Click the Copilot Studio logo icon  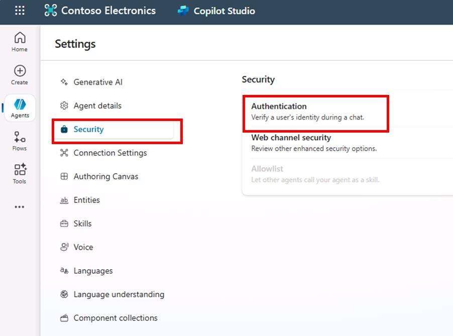[x=183, y=11]
